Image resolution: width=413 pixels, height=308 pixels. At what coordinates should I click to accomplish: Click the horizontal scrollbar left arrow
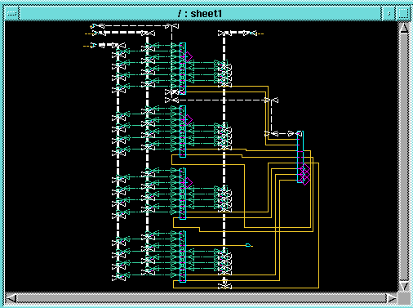tap(11, 299)
